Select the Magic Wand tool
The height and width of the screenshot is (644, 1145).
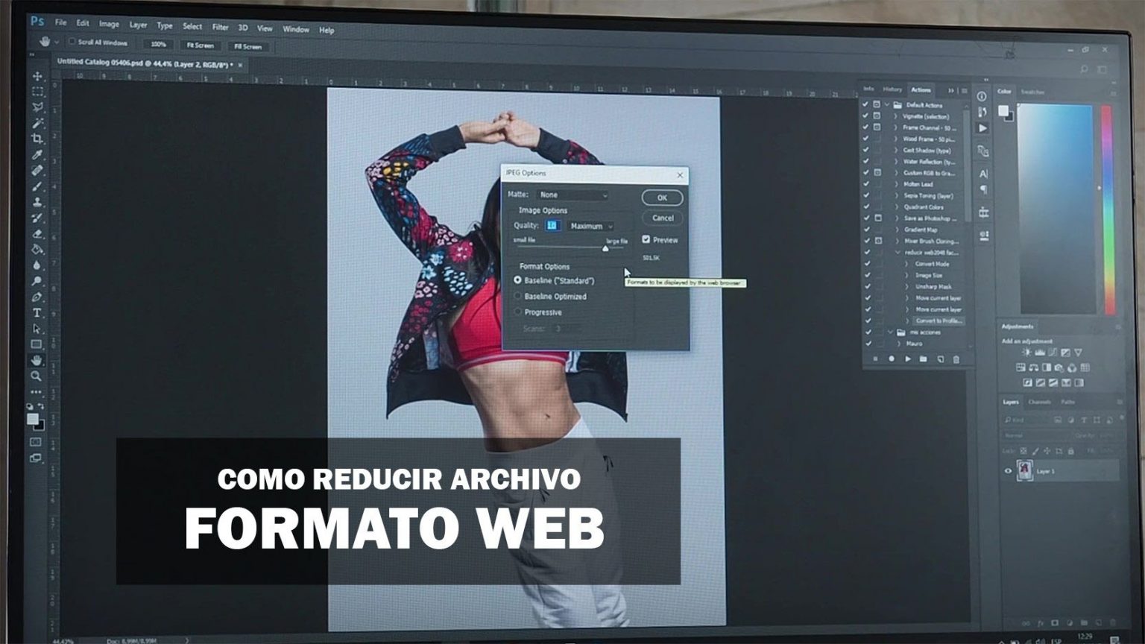(37, 123)
